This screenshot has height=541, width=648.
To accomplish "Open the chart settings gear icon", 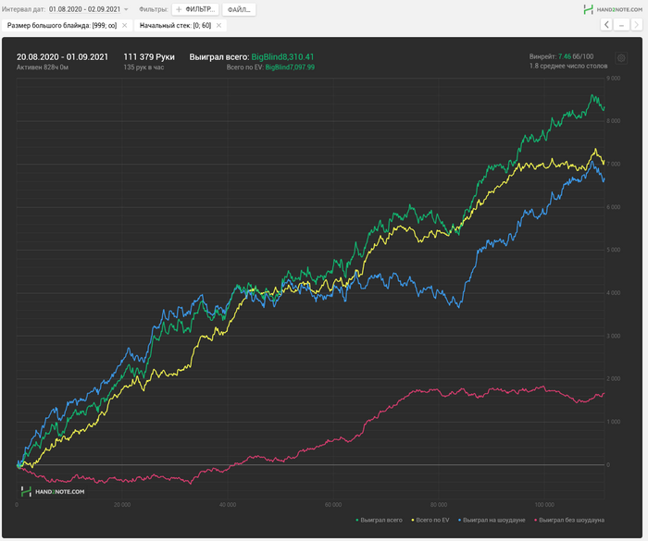I will click(x=621, y=58).
